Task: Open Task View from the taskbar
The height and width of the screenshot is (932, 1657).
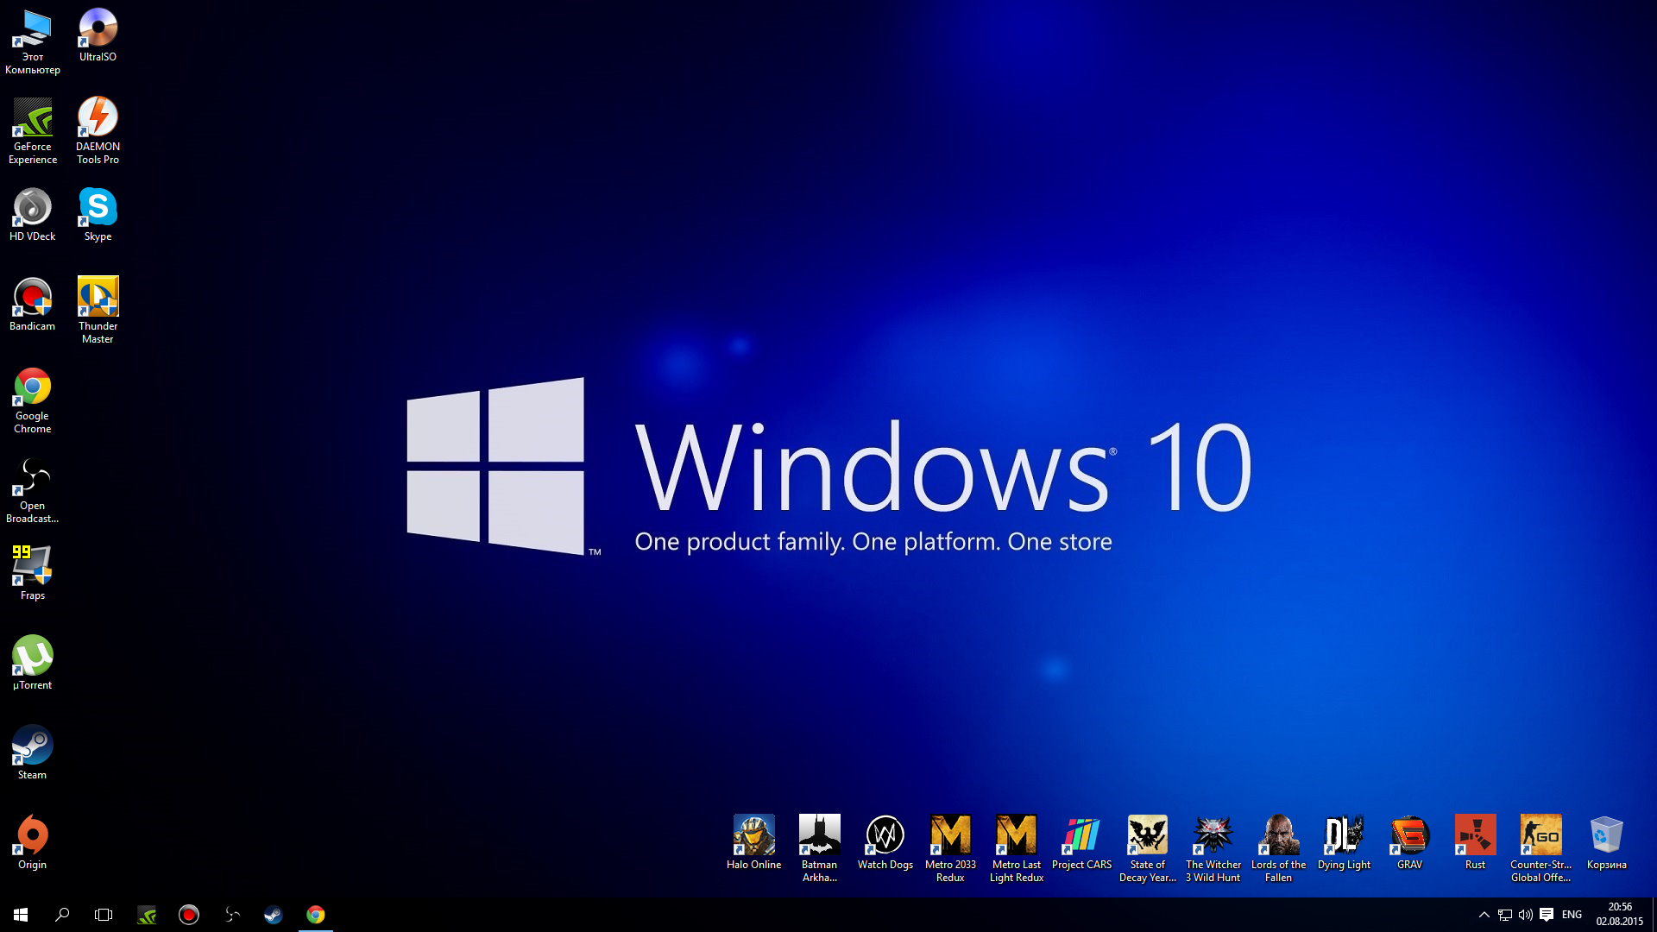Action: click(x=104, y=915)
